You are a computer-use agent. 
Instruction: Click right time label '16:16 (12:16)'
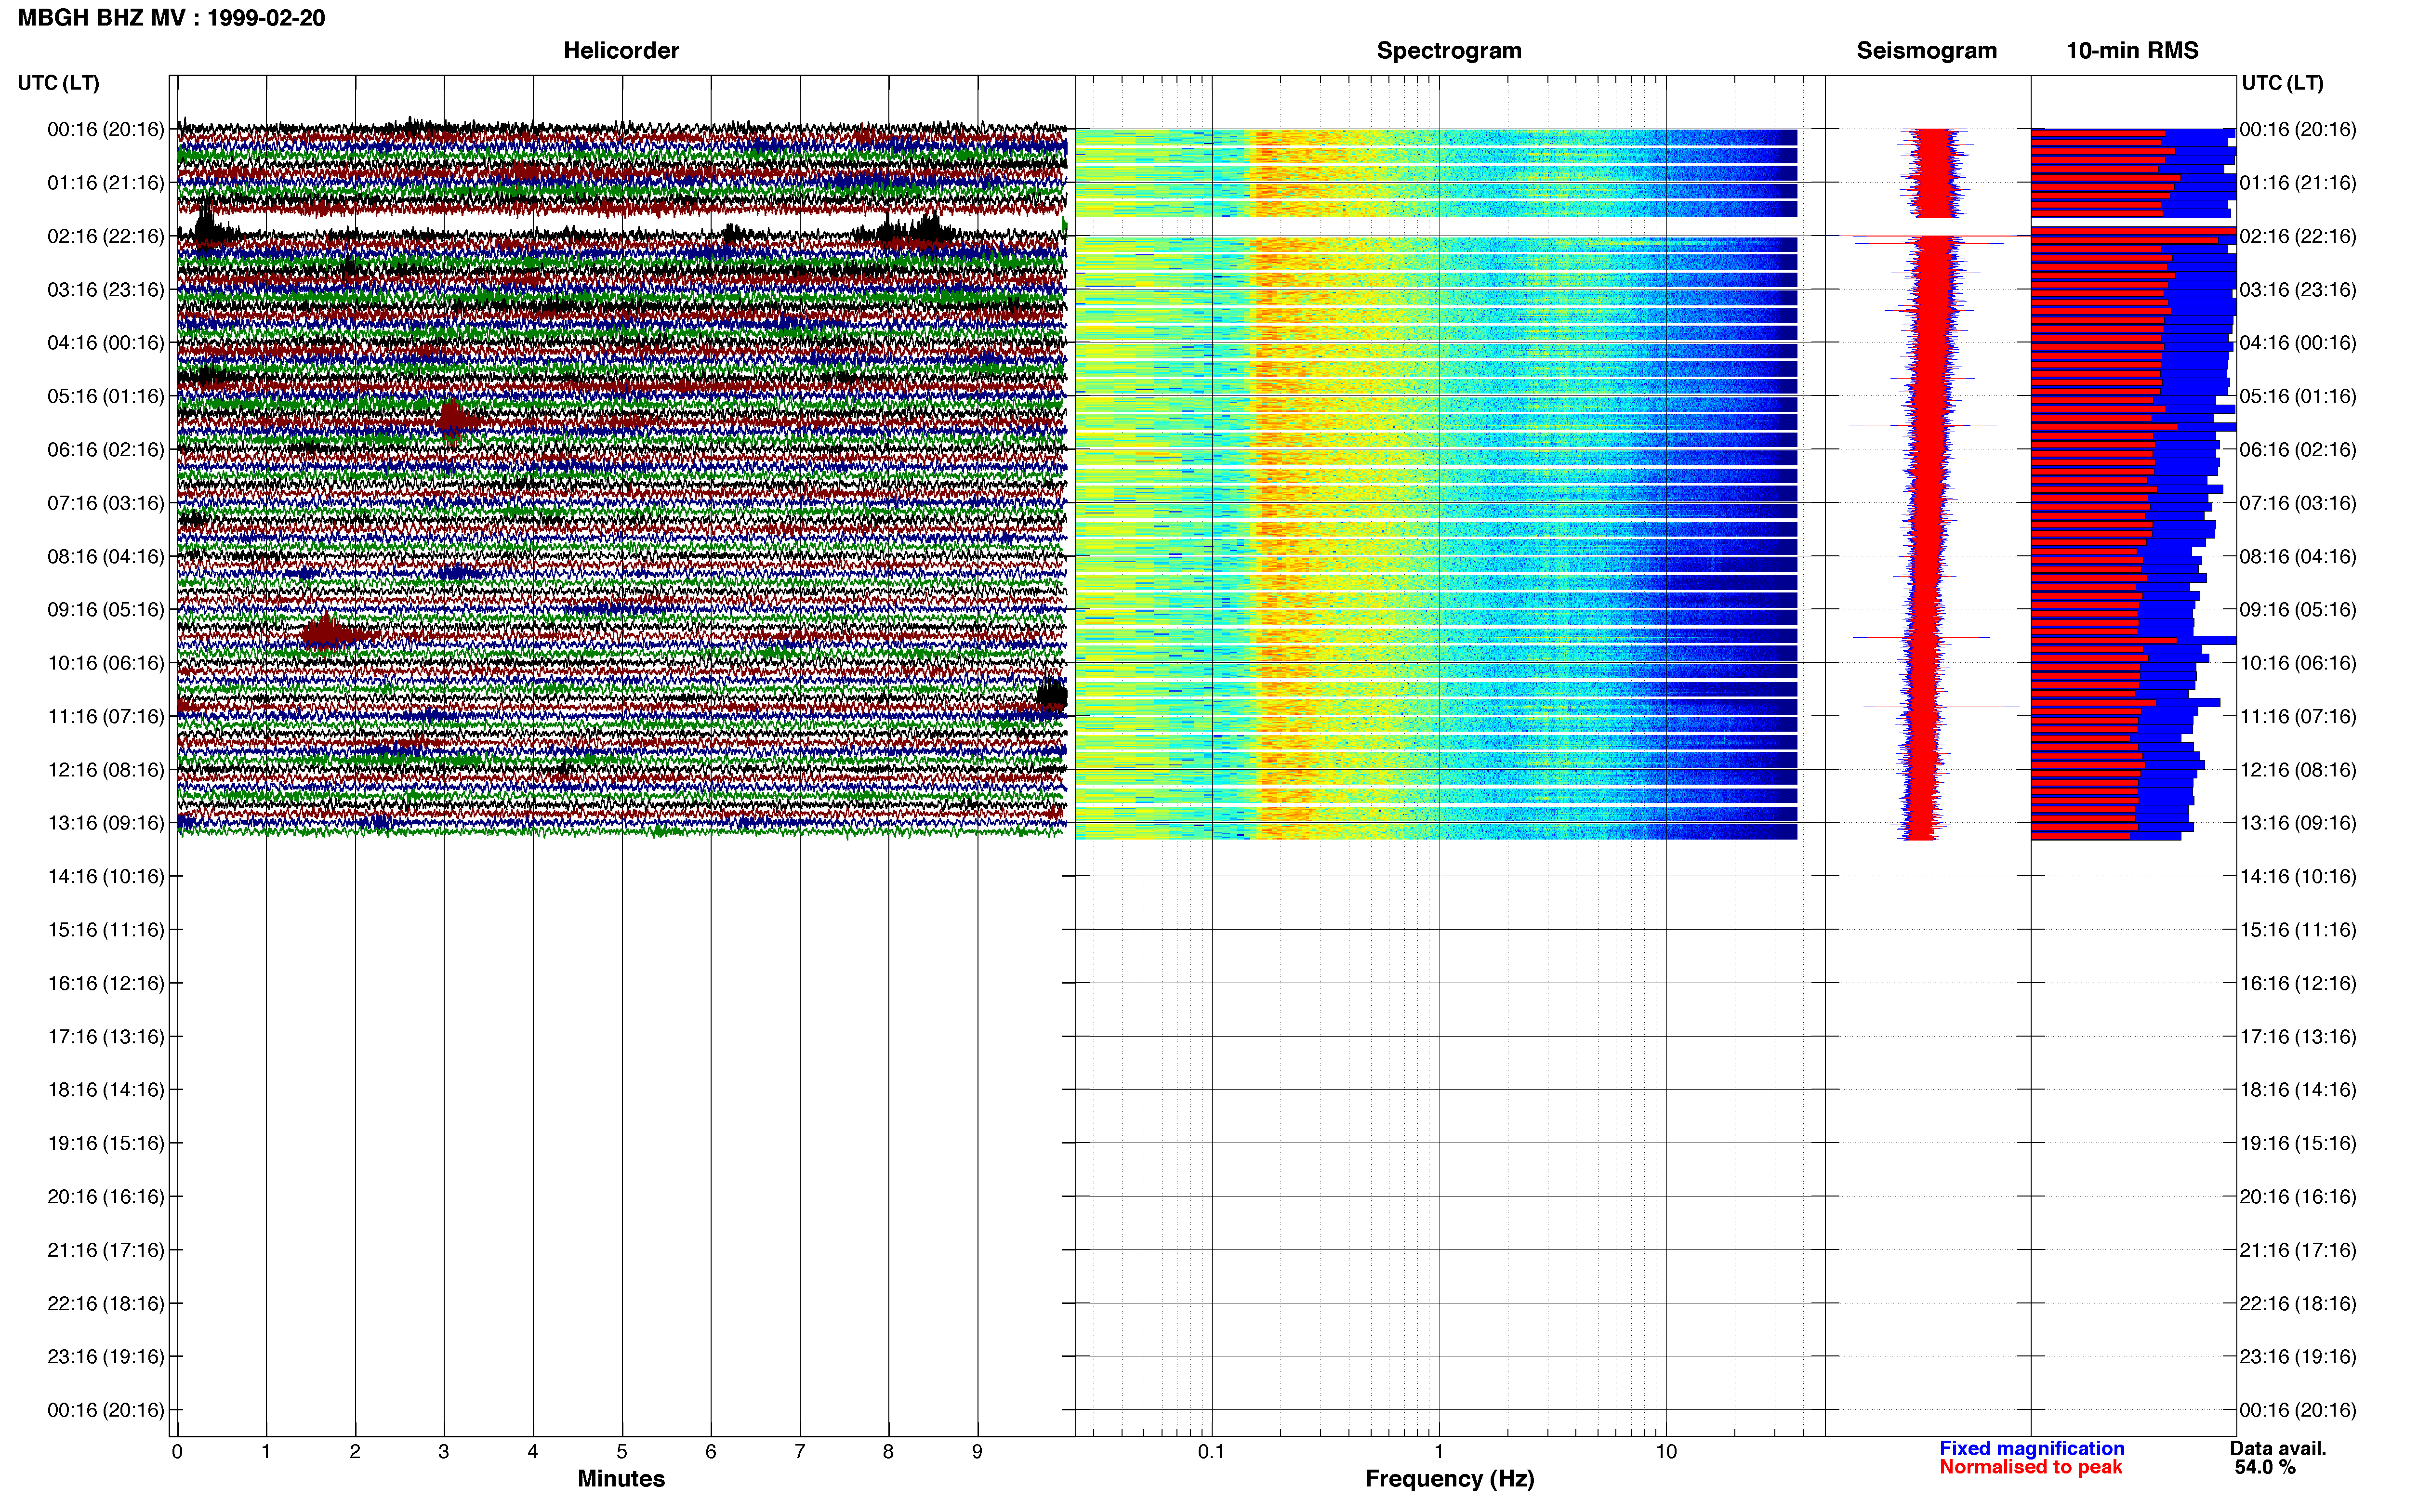[2298, 983]
